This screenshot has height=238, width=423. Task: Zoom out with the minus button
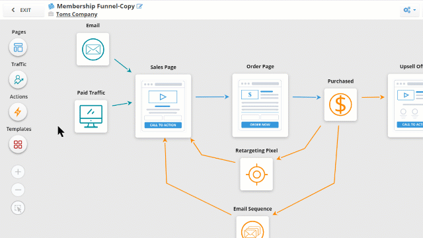point(18,190)
